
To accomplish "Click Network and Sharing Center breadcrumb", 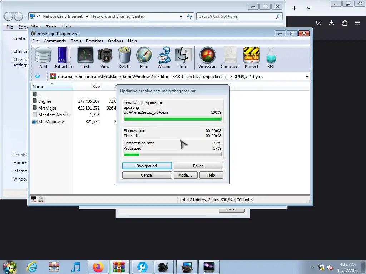I will click(x=117, y=16).
